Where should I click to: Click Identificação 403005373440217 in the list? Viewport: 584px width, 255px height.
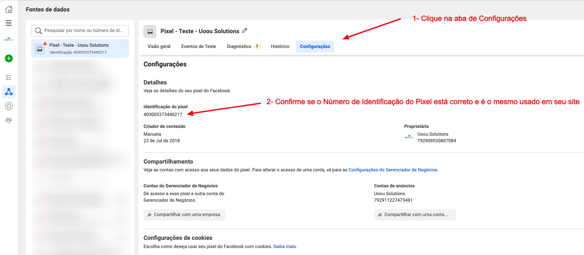(x=78, y=52)
